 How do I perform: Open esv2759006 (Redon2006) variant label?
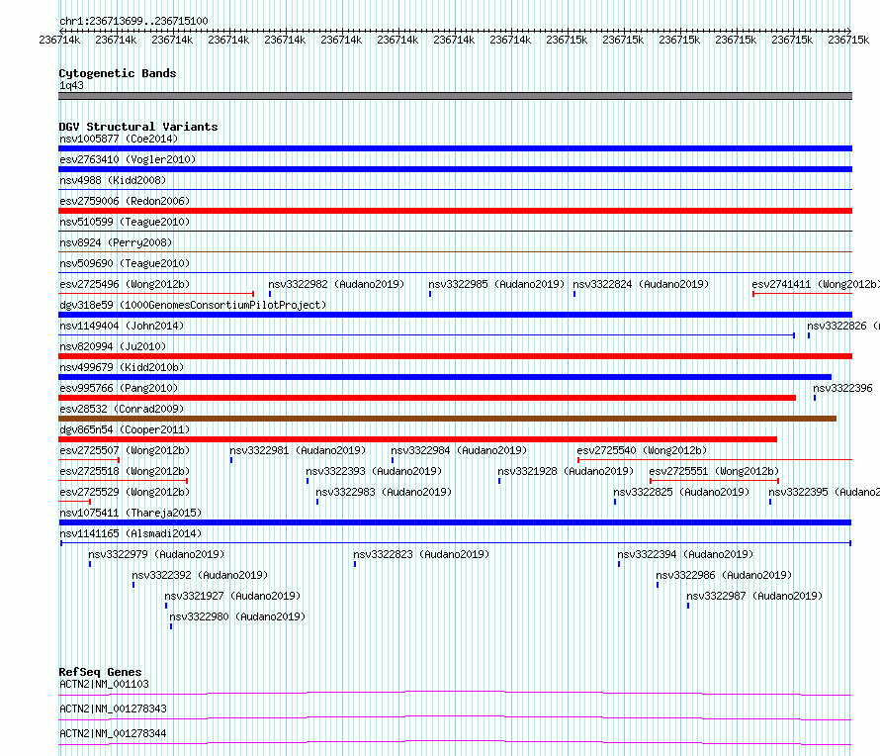pos(125,201)
